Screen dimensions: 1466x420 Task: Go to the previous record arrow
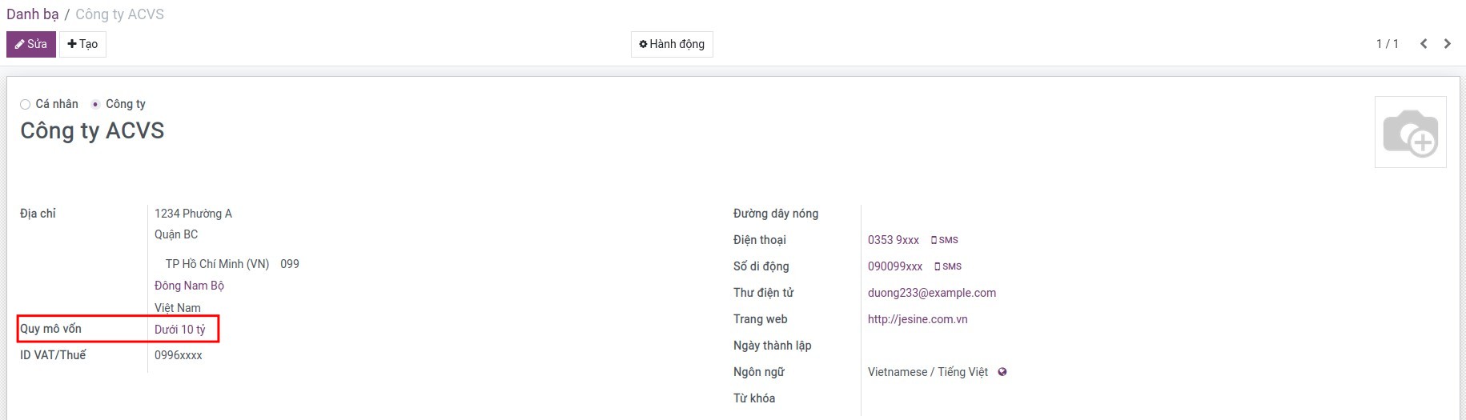[1423, 44]
